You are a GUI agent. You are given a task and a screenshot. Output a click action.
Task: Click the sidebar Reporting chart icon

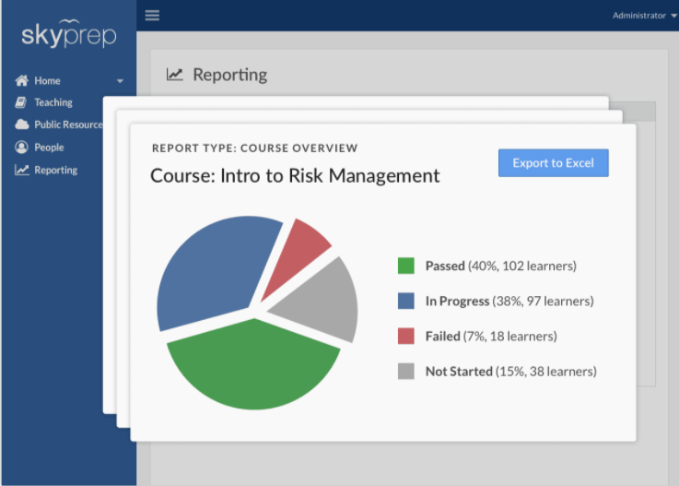22,170
